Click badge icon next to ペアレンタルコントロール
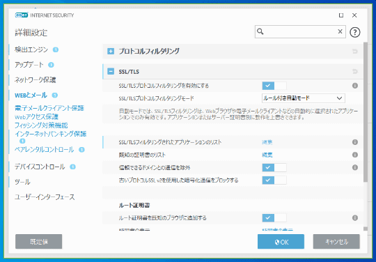Image resolution: width=376 pixels, height=262 pixels. click(81, 150)
